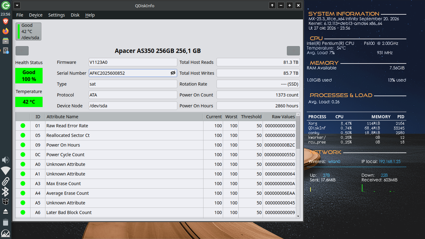Open the file manager panel launcher
The width and height of the screenshot is (425, 239).
pos(6,41)
